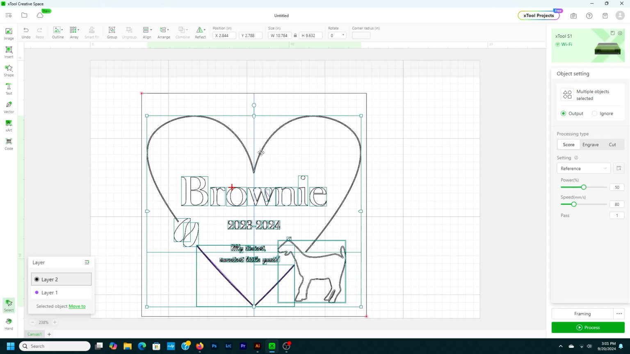This screenshot has width=630, height=354.
Task: Open the Reflect dropdown
Action: coord(201,32)
